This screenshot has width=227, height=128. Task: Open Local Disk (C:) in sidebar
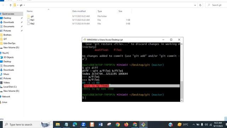click(x=10, y=87)
